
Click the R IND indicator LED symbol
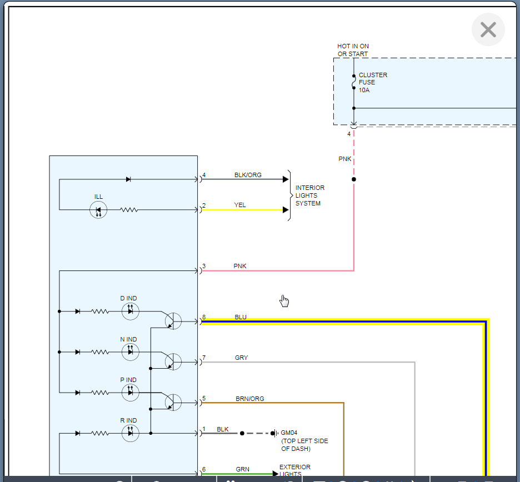pyautogui.click(x=131, y=433)
